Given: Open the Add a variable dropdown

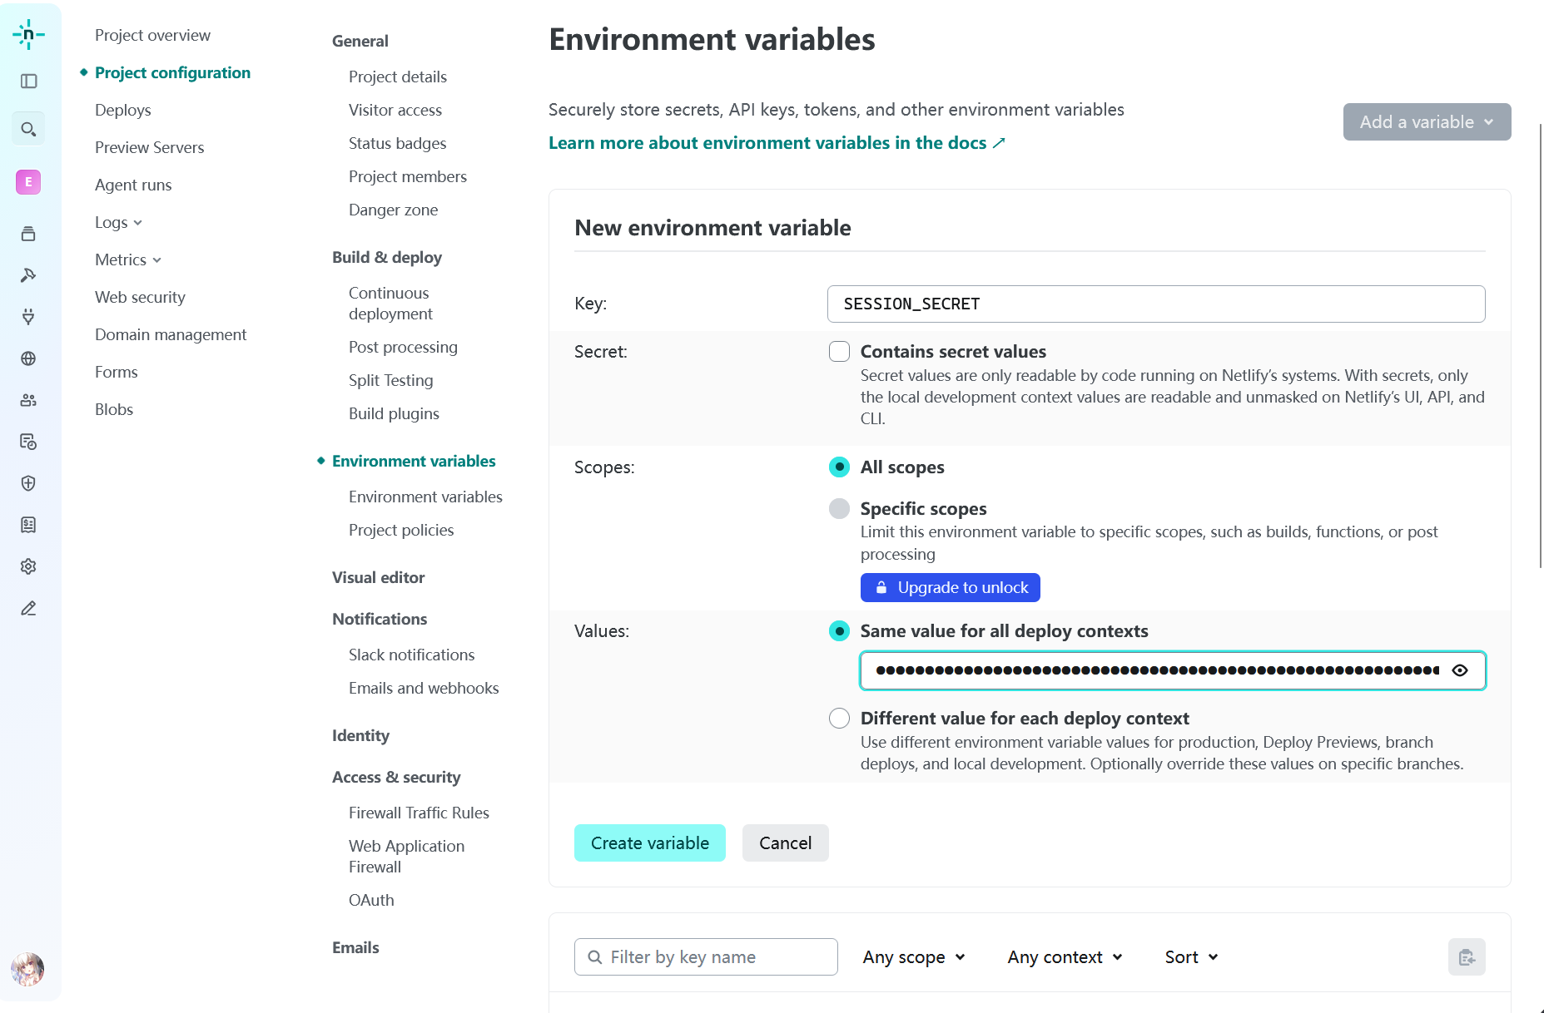Looking at the screenshot, I should click(x=1427, y=122).
